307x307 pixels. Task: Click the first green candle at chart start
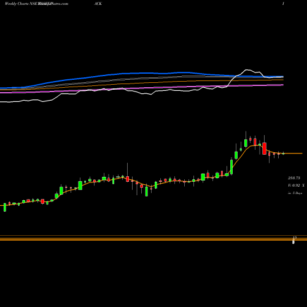point(5,207)
